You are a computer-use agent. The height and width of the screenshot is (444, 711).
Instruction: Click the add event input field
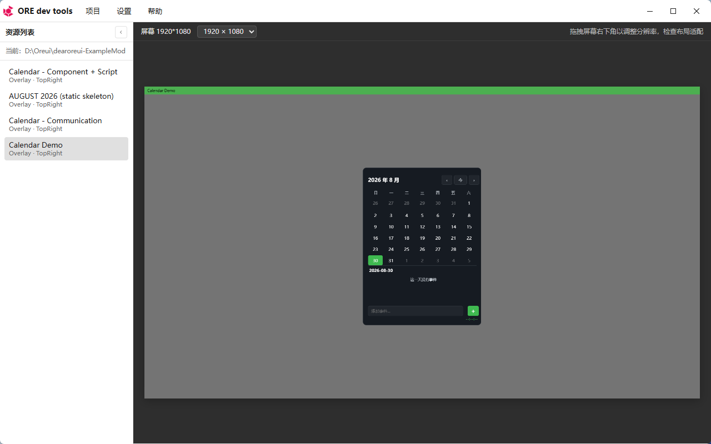pyautogui.click(x=415, y=311)
